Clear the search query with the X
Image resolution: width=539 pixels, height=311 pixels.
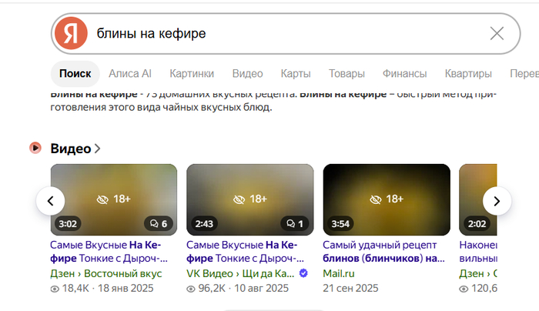click(x=497, y=34)
